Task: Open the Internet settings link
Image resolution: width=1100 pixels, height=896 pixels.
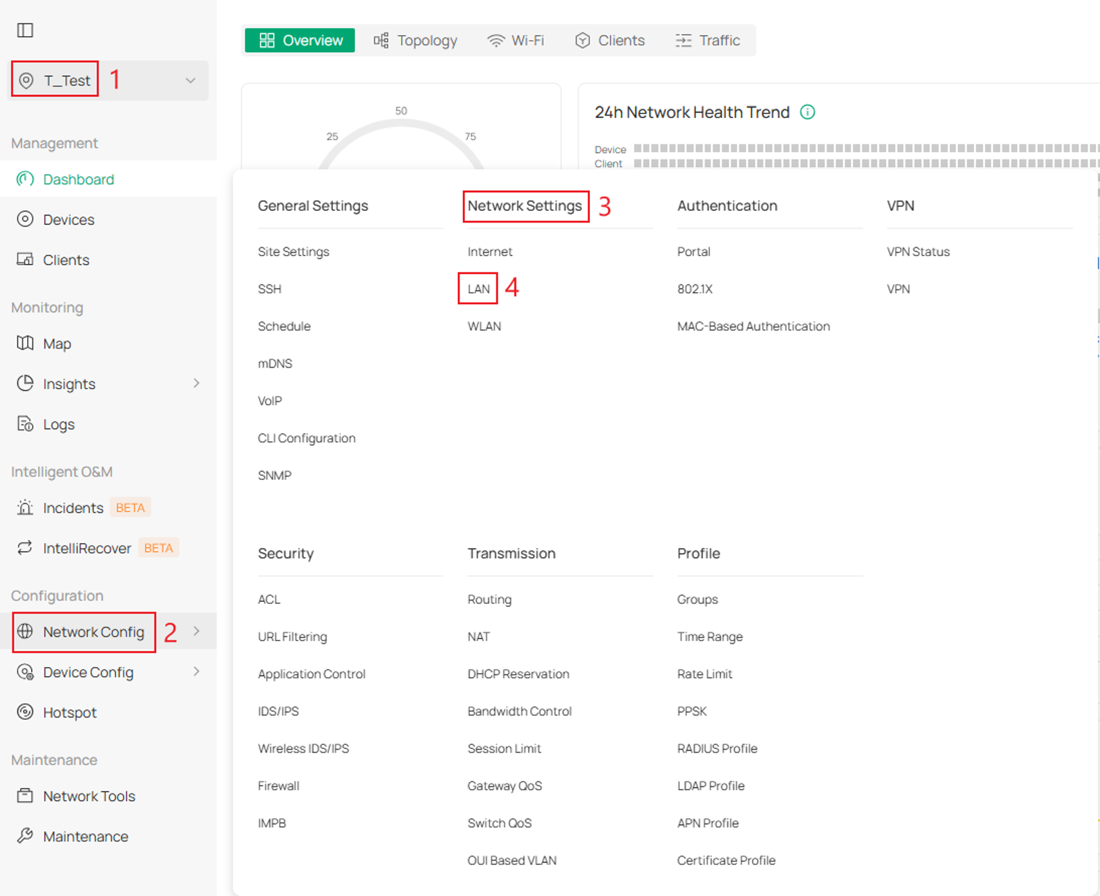Action: [x=490, y=252]
